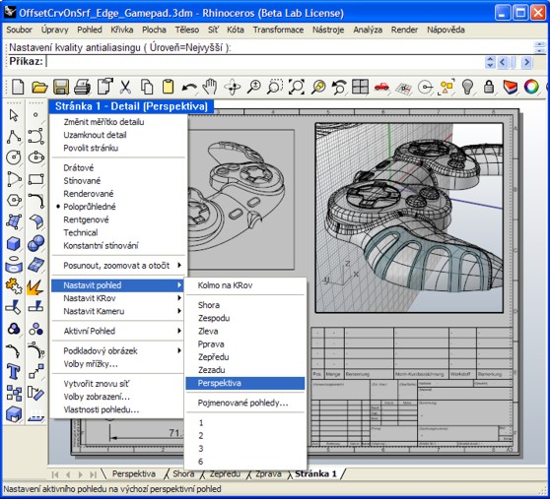Click the Undo view change icon
550x499 pixels.
click(339, 87)
